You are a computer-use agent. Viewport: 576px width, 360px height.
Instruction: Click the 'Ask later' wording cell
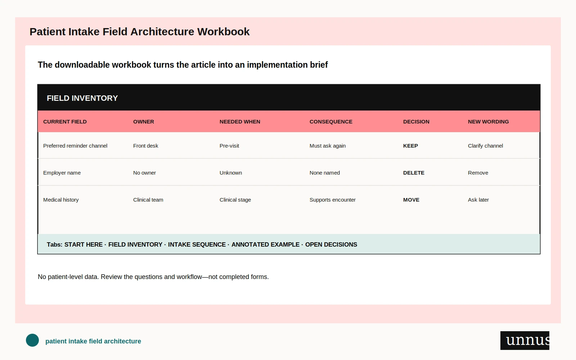coord(478,200)
